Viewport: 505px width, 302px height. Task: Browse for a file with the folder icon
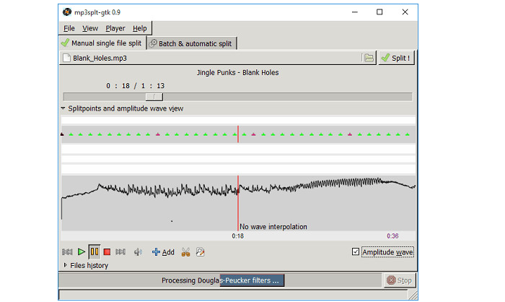(x=369, y=58)
